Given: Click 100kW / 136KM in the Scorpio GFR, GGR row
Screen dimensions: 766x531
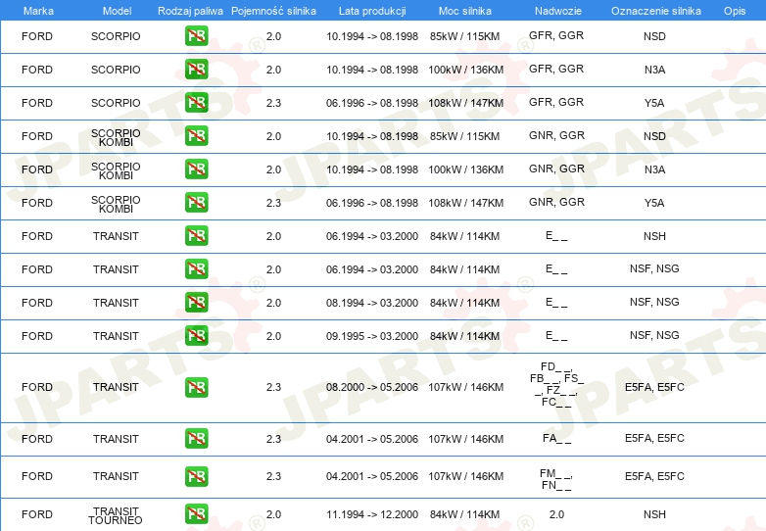Looking at the screenshot, I should [x=466, y=70].
